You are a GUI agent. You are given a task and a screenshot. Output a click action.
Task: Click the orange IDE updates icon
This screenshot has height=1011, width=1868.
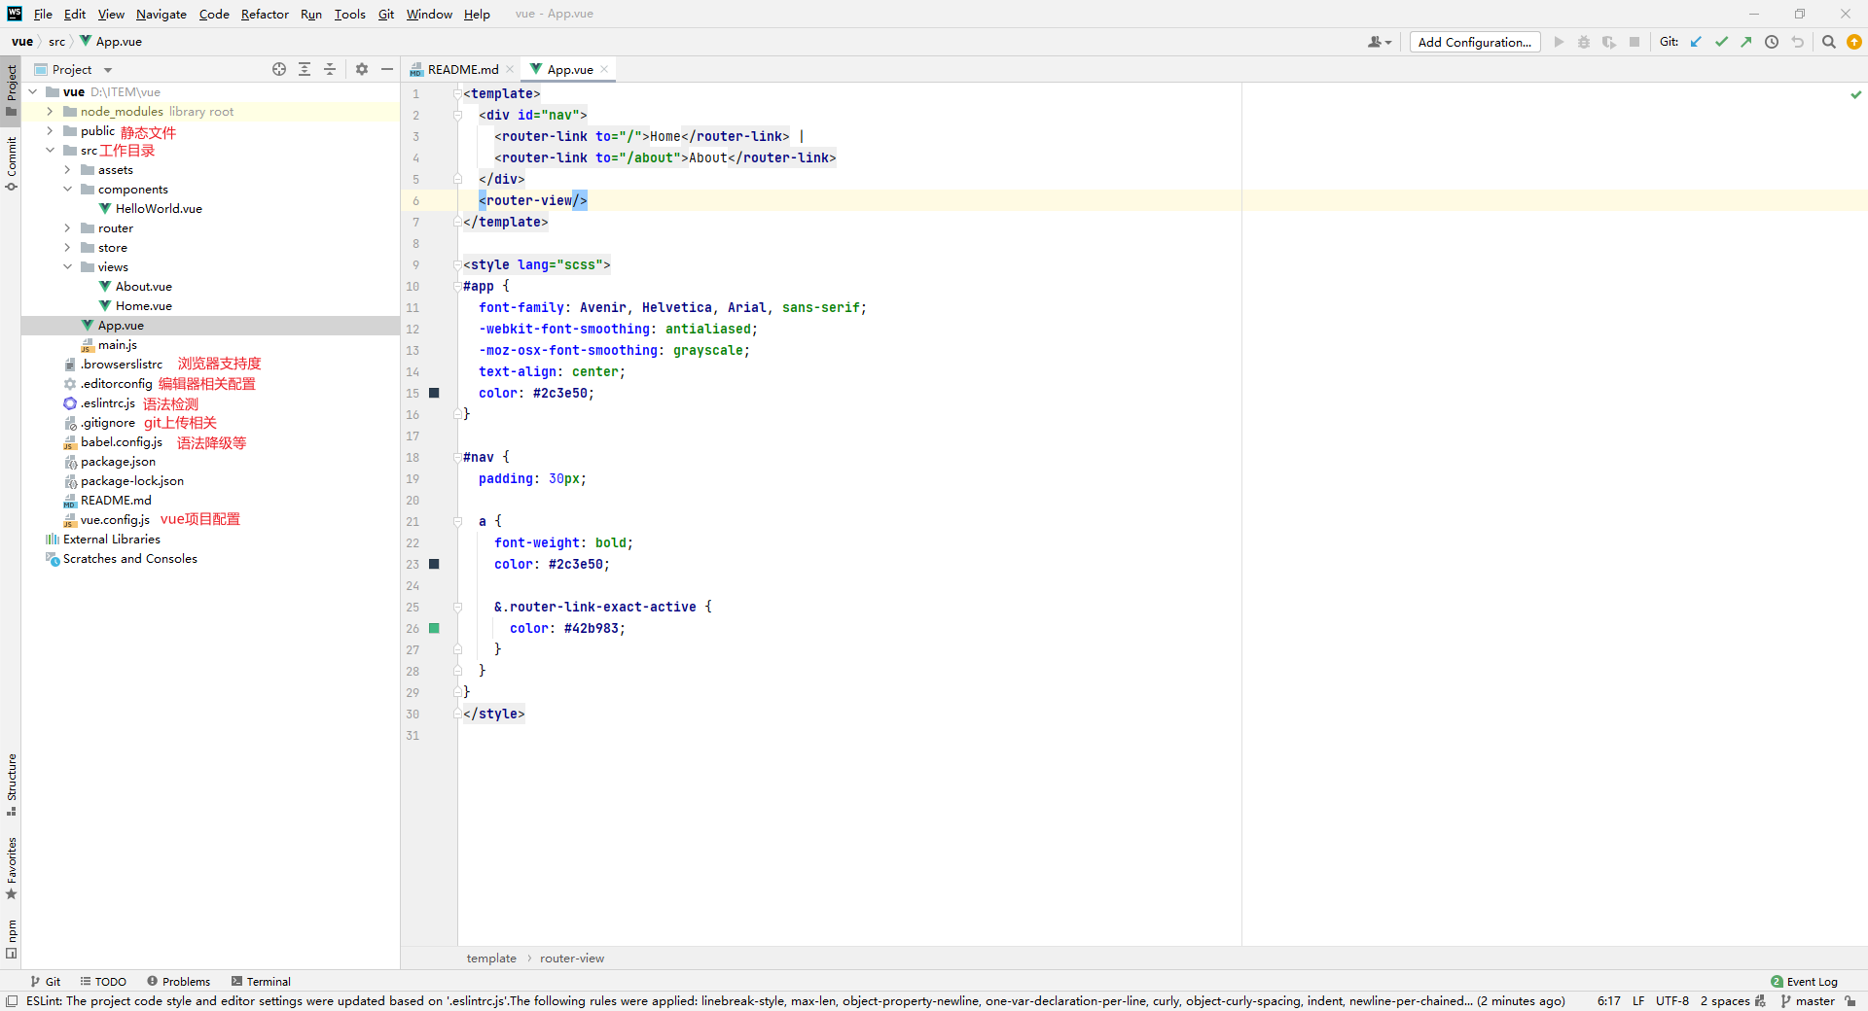coord(1854,42)
